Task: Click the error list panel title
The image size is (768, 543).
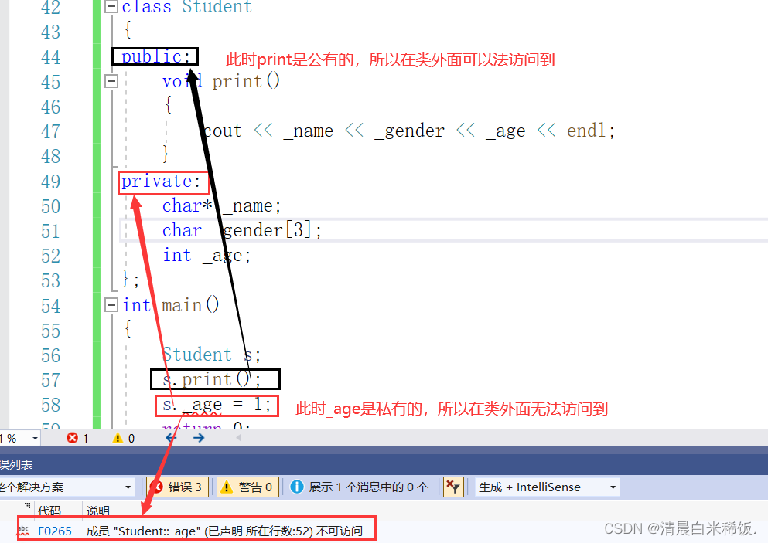Action: [16, 464]
